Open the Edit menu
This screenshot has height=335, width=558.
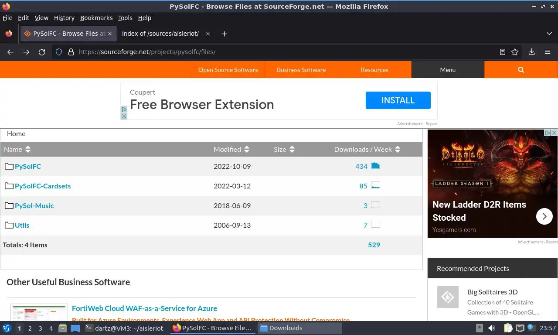(24, 18)
